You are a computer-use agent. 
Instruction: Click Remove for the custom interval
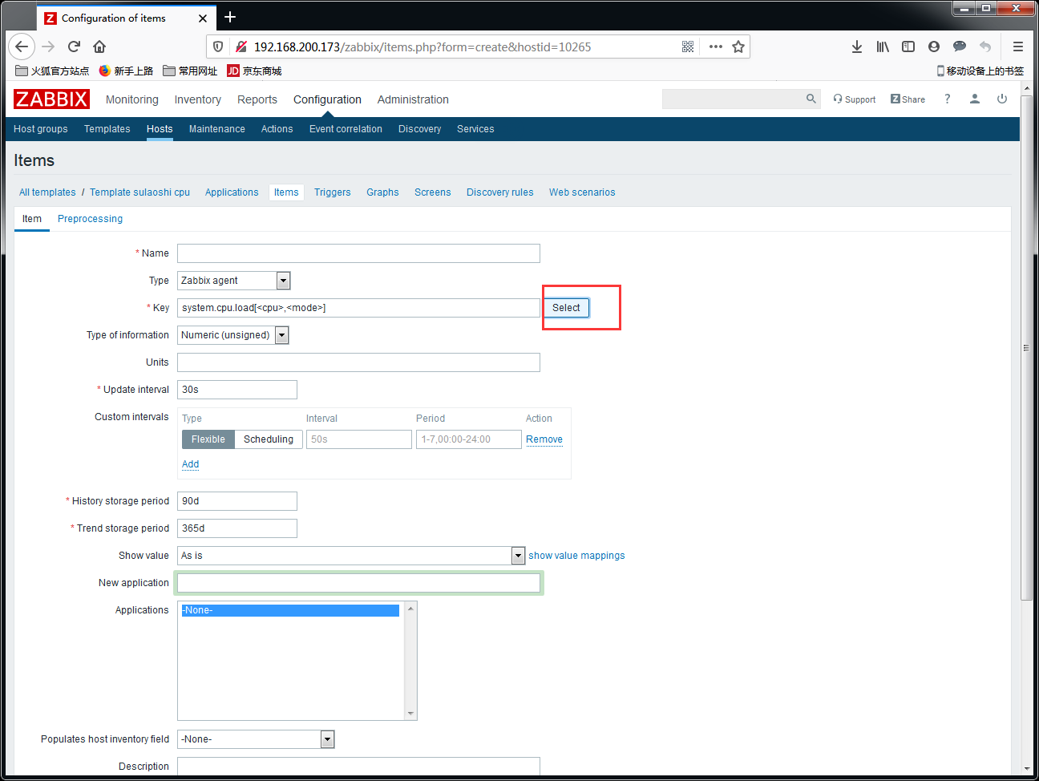pos(544,439)
